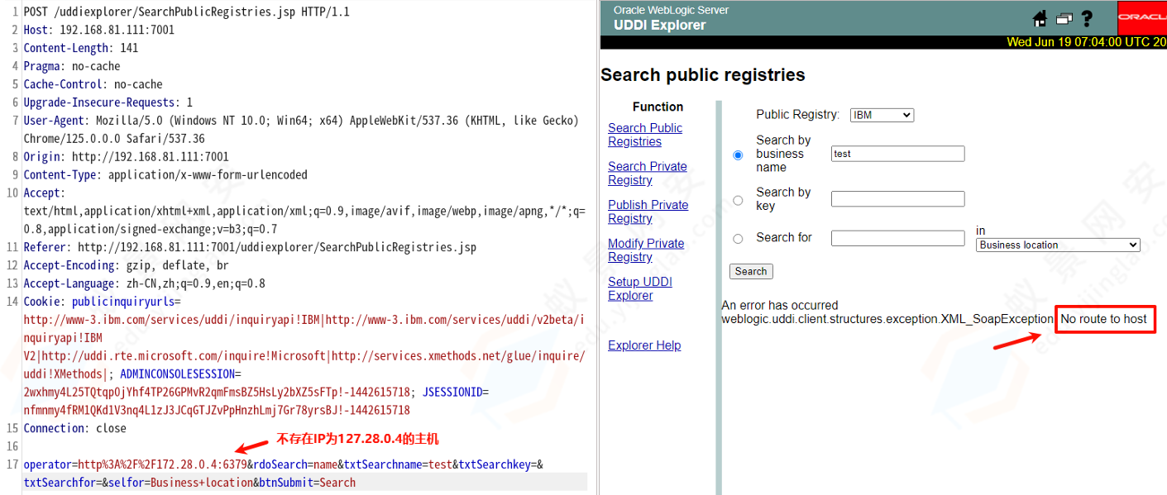Select the Search for radio button
The width and height of the screenshot is (1167, 495).
pyautogui.click(x=738, y=238)
